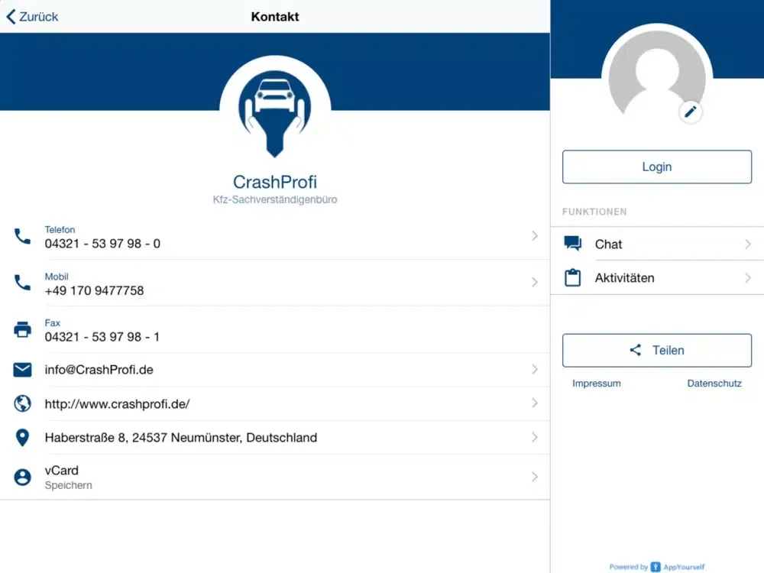Click the email envelope icon
Screen dimensions: 764x573
[x=22, y=370]
